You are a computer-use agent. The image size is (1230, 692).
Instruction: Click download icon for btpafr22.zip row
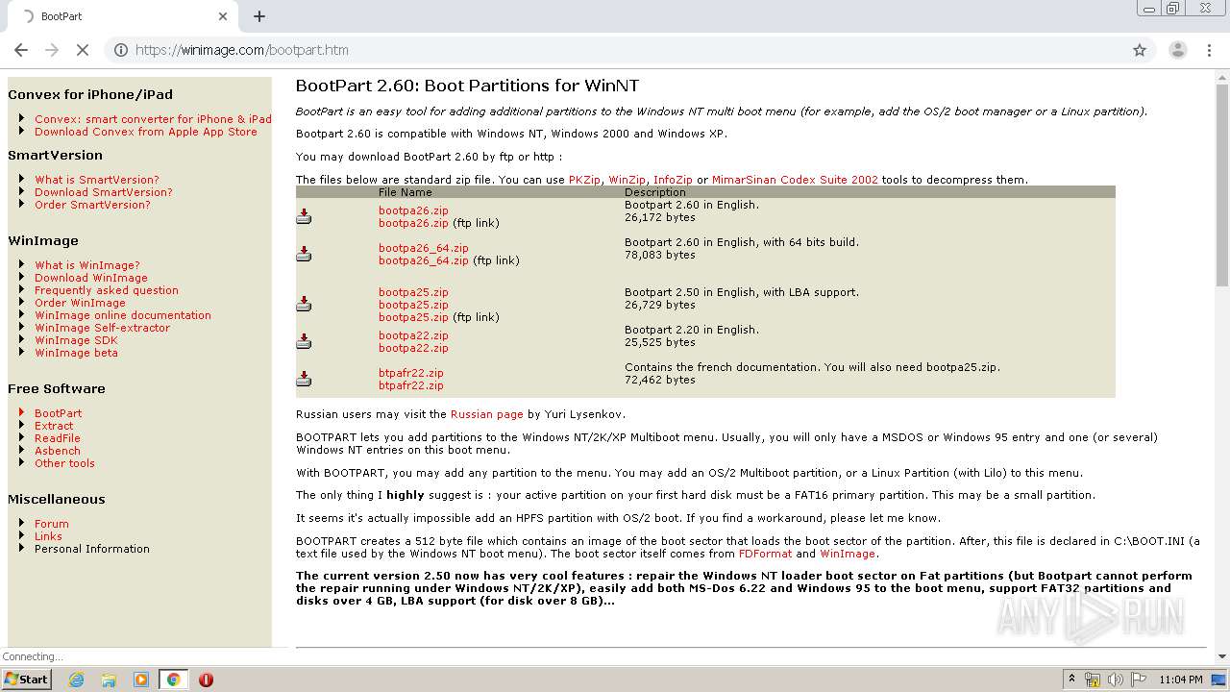pyautogui.click(x=304, y=379)
